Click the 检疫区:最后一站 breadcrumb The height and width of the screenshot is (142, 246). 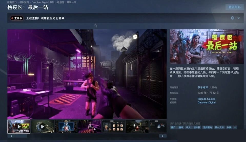pyautogui.click(x=67, y=2)
